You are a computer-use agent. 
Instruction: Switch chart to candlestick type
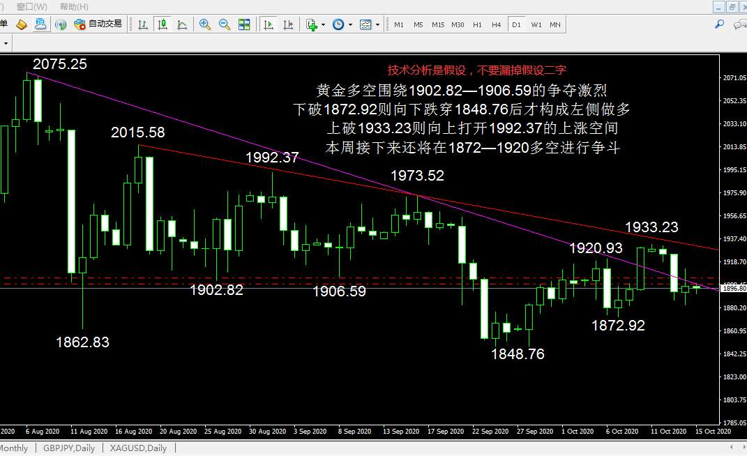tap(163, 24)
